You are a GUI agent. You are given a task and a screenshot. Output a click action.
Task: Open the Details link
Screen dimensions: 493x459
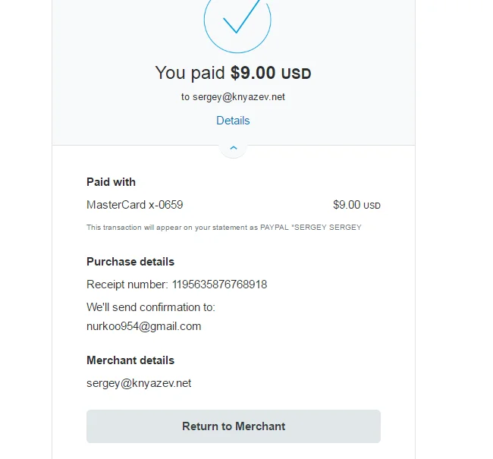tap(233, 121)
